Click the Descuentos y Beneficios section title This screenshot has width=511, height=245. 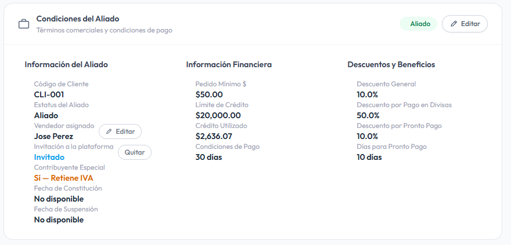tap(391, 65)
